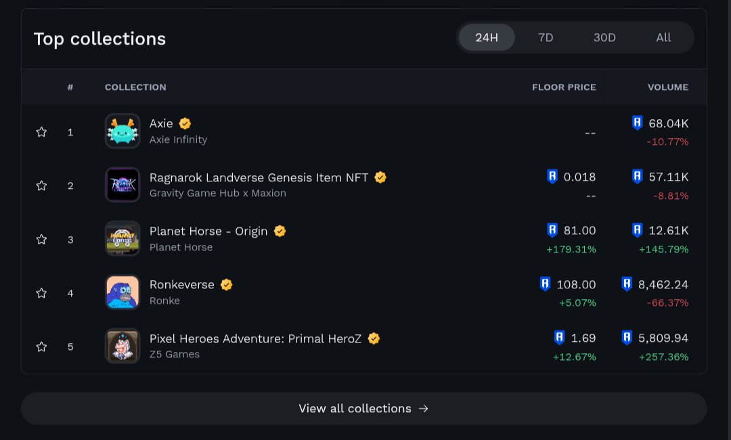This screenshot has width=731, height=440.
Task: Click the -66.37% volume change
Action: pos(667,303)
